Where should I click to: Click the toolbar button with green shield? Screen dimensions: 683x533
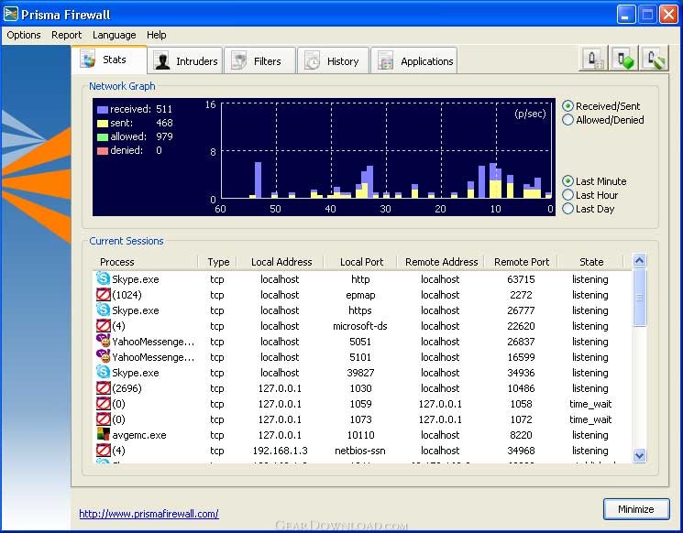[x=623, y=59]
